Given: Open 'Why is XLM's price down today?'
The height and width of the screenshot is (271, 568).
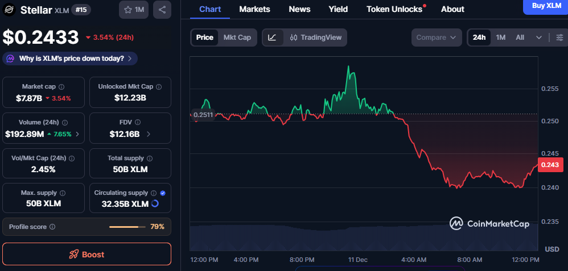Looking at the screenshot, I should pyautogui.click(x=70, y=59).
